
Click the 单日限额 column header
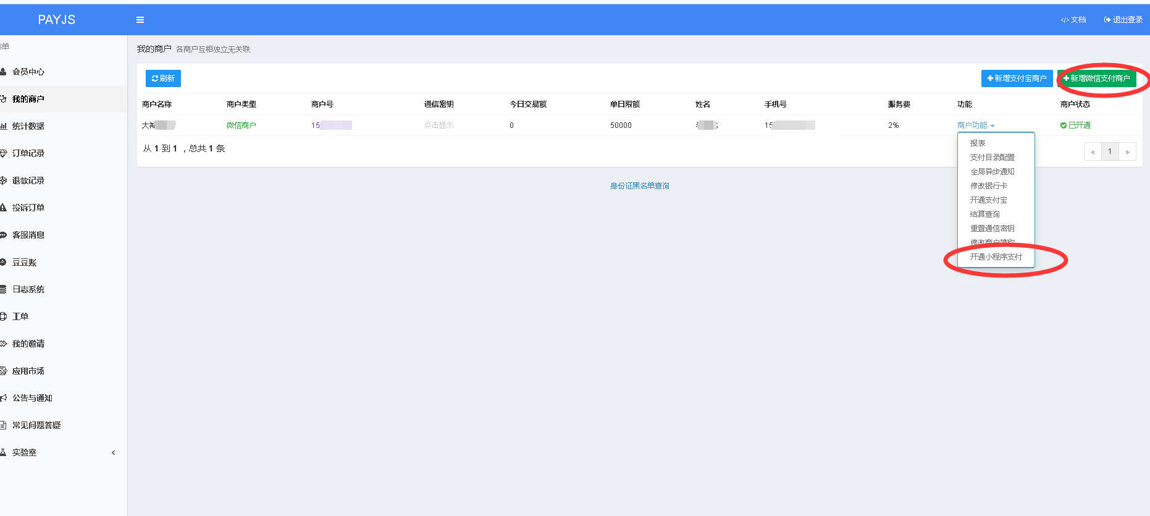(x=625, y=104)
